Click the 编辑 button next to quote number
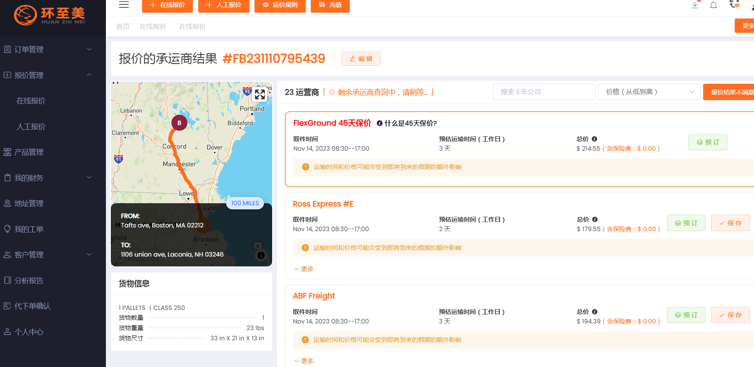This screenshot has width=754, height=367. [361, 59]
